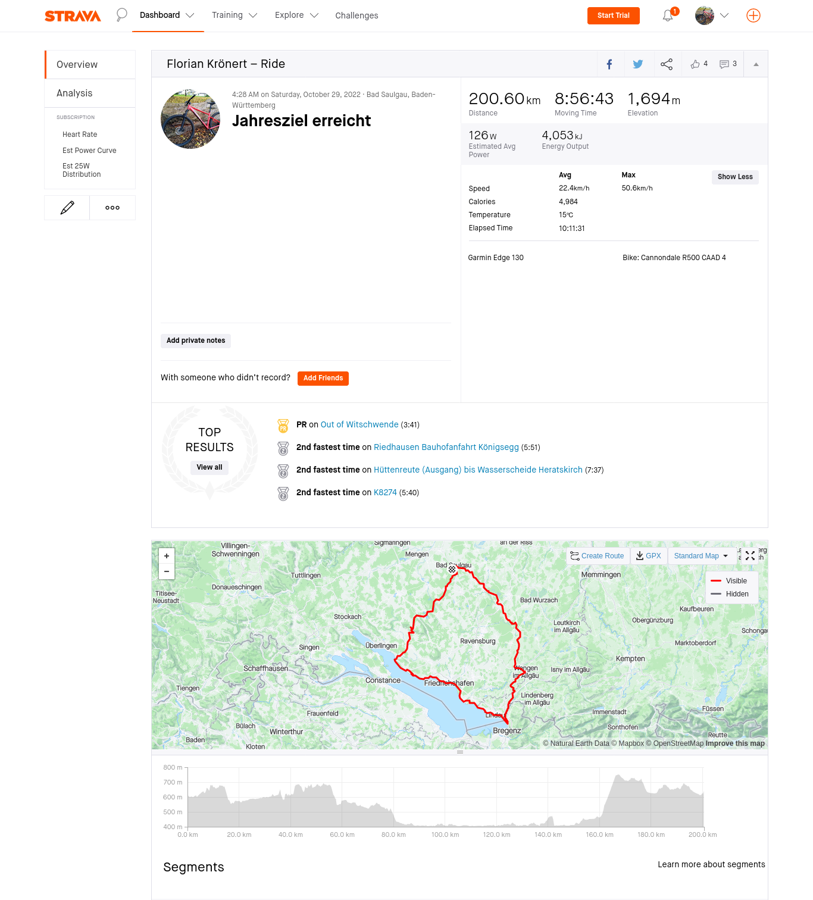Share the ride on Twitter
Image resolution: width=813 pixels, height=900 pixels.
638,64
